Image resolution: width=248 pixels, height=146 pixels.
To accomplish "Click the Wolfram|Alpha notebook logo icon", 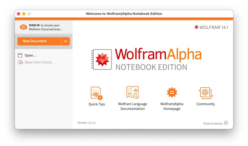I will click(x=102, y=59).
